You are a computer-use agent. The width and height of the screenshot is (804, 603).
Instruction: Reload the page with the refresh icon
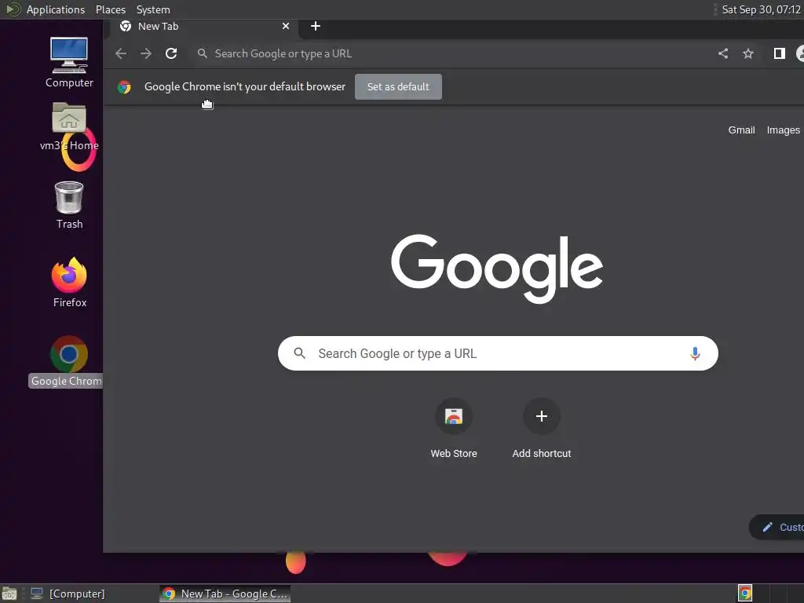tap(171, 53)
